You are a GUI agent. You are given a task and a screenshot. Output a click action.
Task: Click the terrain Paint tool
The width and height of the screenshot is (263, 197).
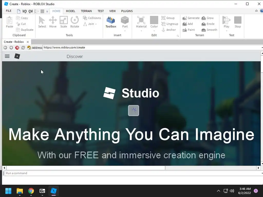tap(189, 30)
